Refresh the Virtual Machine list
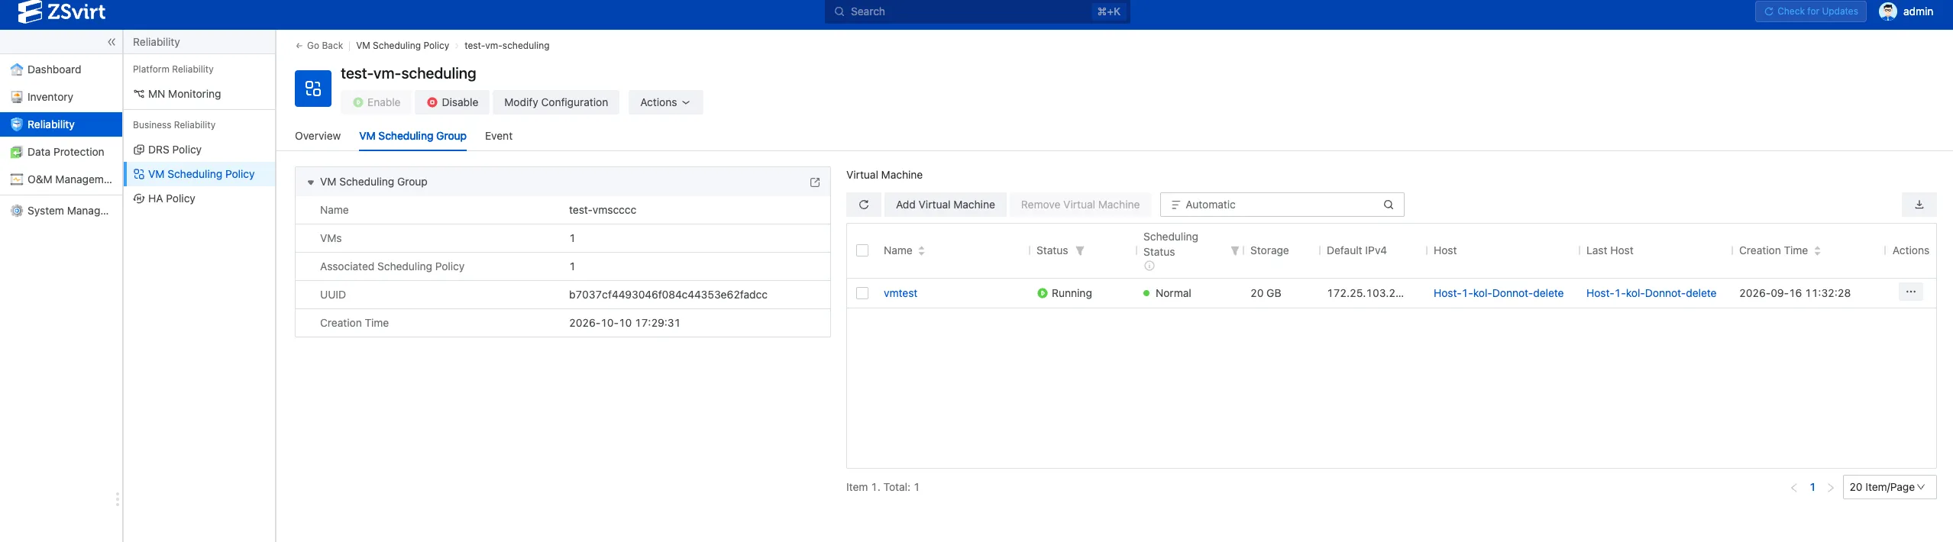 click(864, 205)
